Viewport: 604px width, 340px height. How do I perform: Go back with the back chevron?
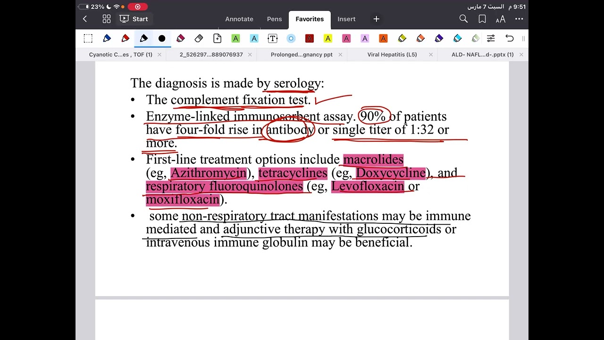pos(85,19)
